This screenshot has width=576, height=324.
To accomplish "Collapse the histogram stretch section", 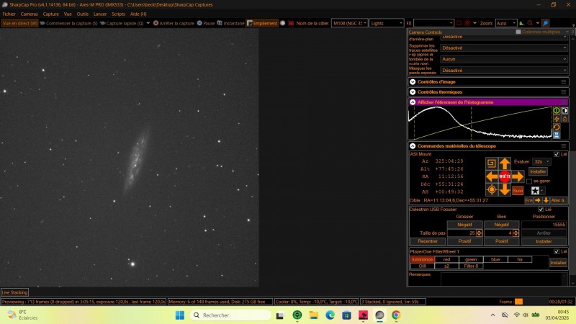I will pos(413,102).
